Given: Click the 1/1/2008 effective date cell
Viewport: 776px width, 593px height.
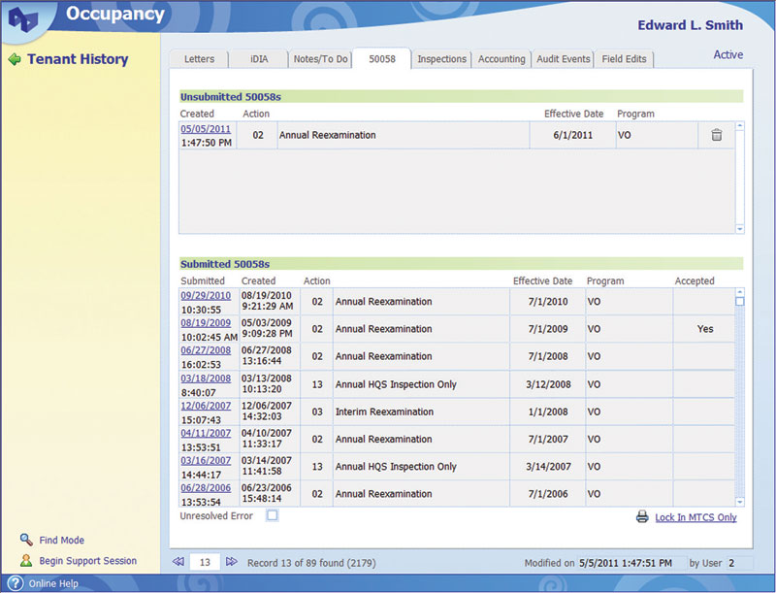Looking at the screenshot, I should click(x=547, y=412).
